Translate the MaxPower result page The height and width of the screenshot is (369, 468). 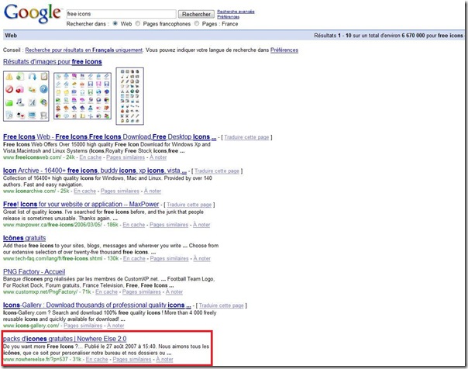point(189,205)
